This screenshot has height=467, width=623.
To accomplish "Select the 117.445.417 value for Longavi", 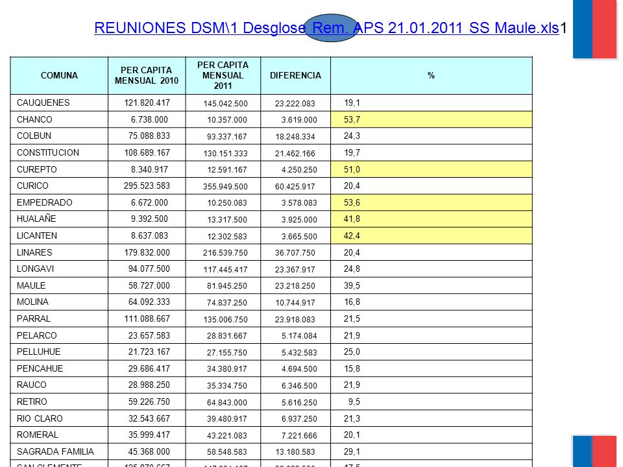I will point(225,270).
